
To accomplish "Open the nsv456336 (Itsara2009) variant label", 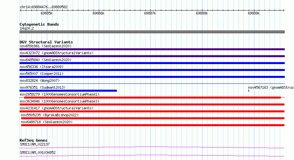I will point(42,67).
